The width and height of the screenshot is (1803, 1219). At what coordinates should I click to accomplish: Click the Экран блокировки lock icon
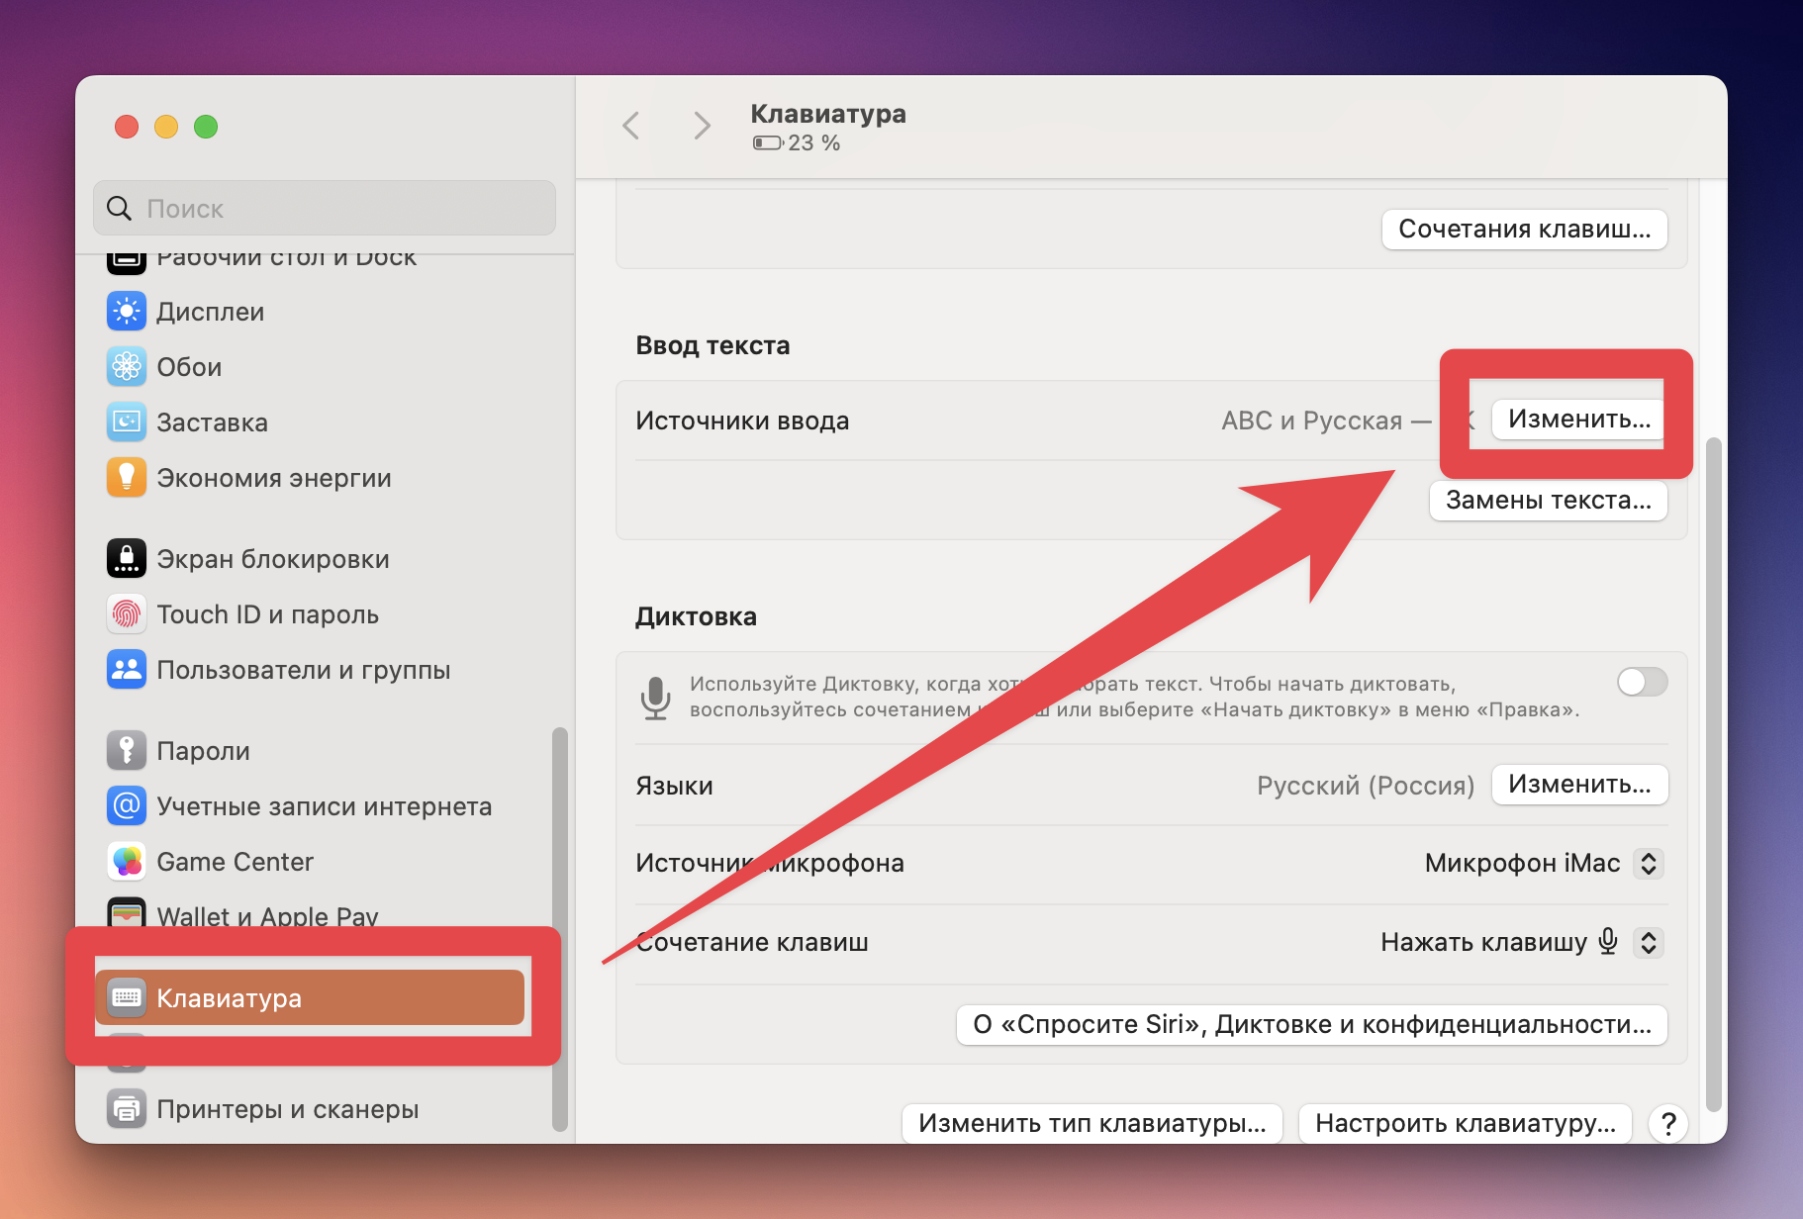click(x=127, y=559)
